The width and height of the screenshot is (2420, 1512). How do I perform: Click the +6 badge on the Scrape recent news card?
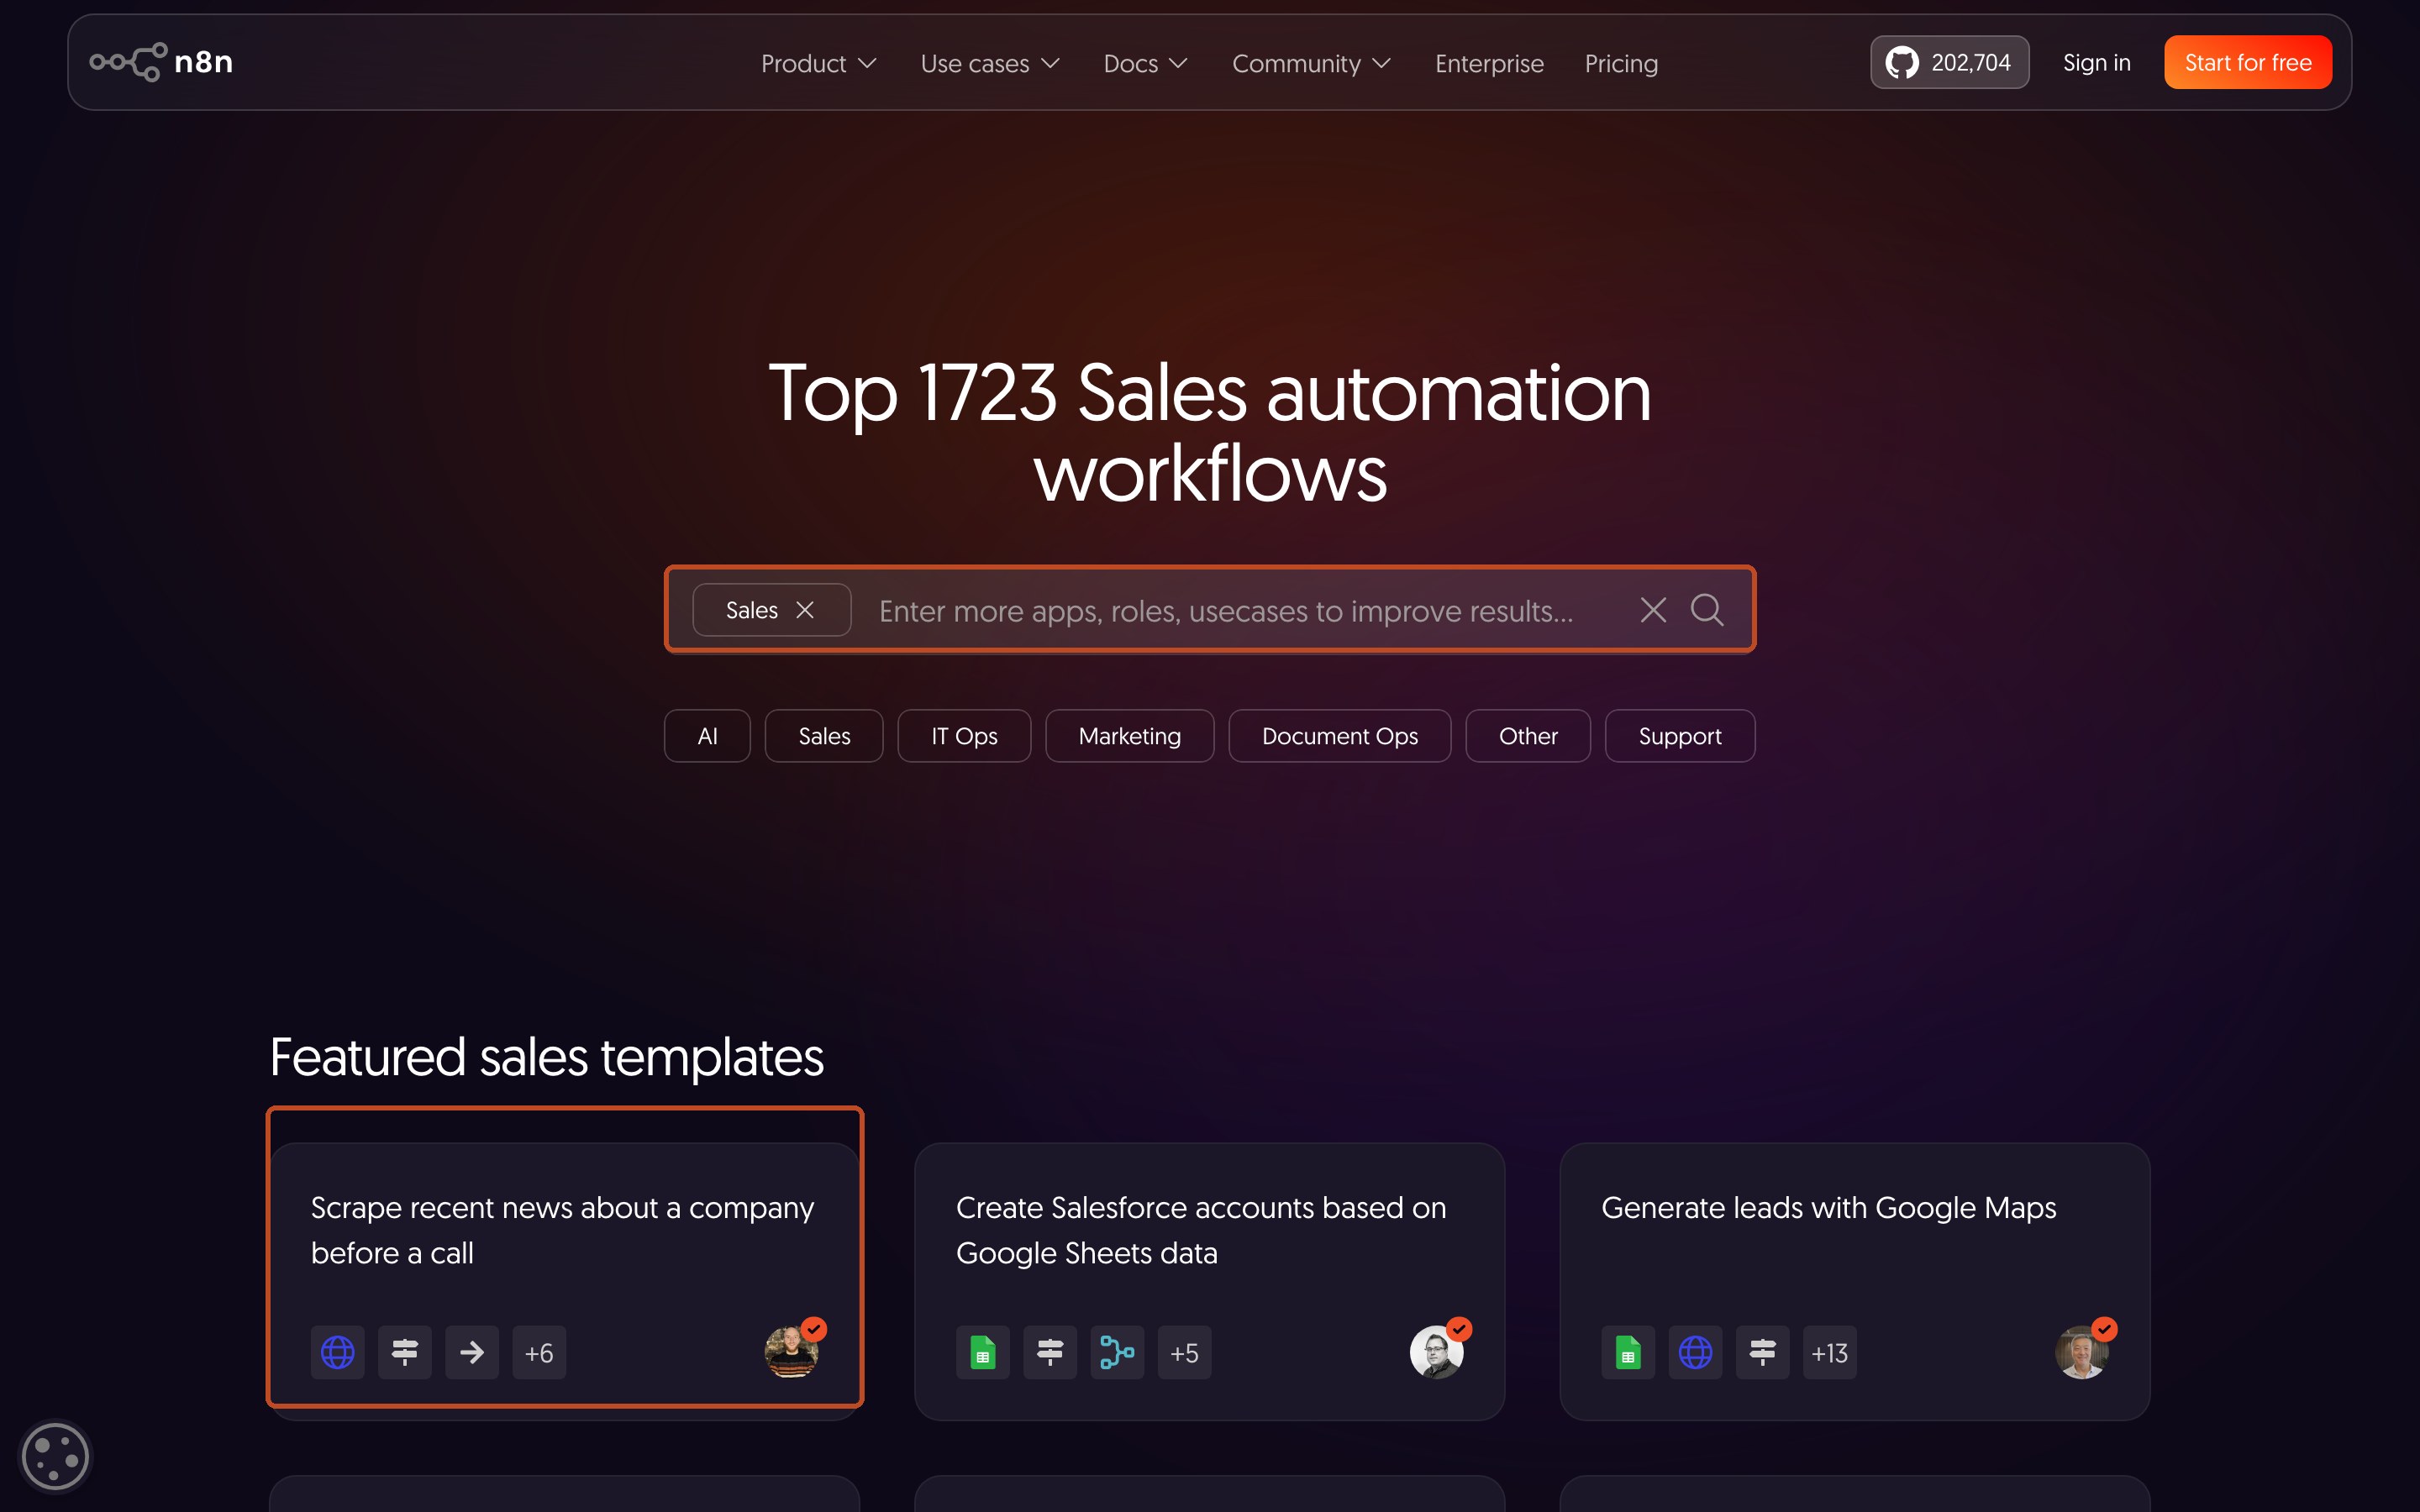pos(539,1352)
